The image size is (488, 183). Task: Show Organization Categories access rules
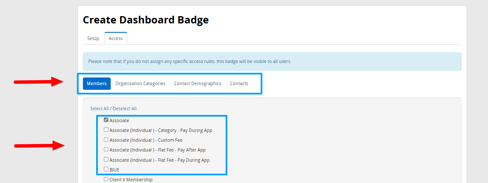coord(140,83)
